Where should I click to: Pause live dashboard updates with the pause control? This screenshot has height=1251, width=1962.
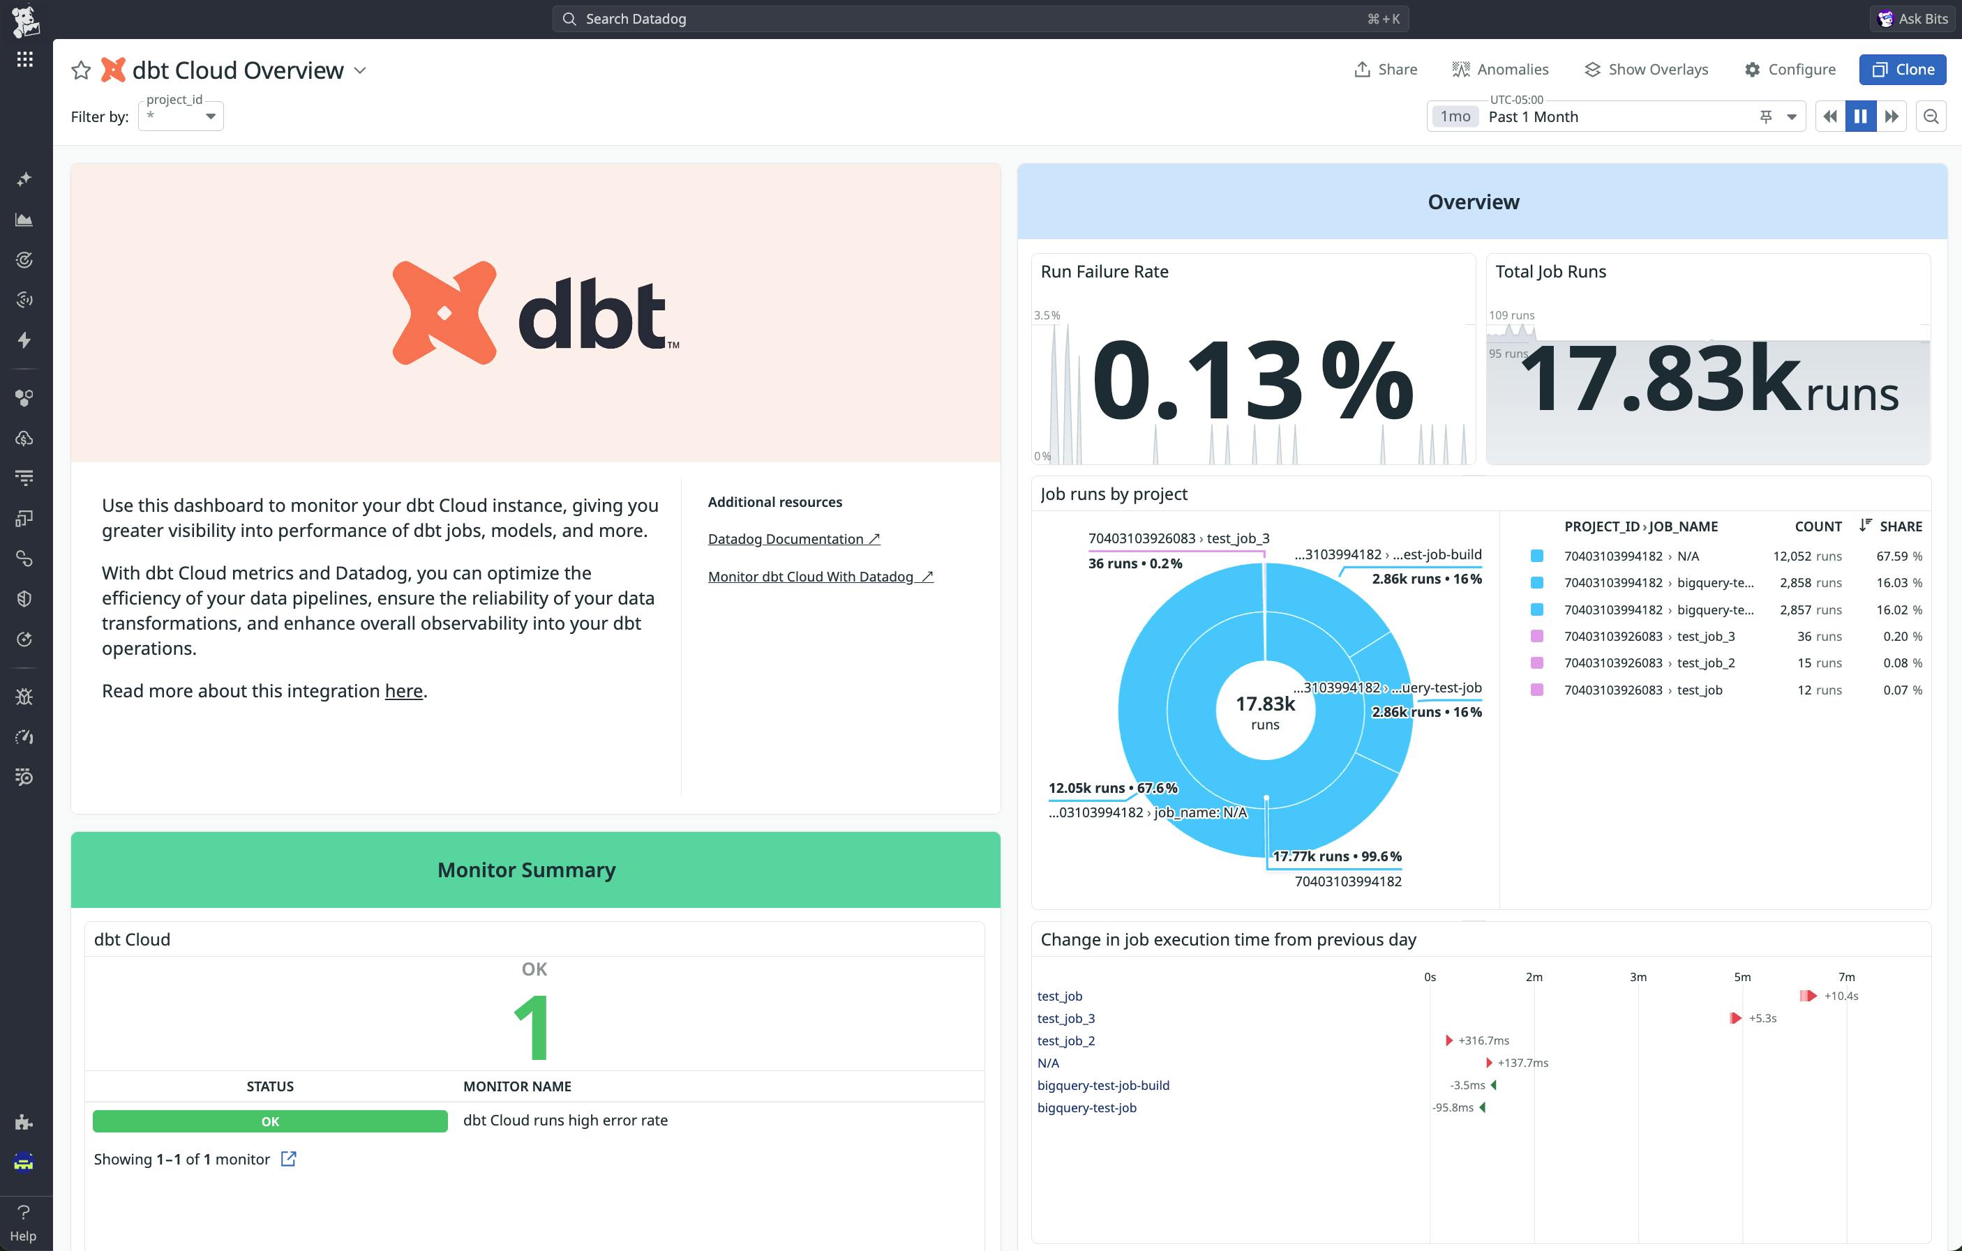pos(1860,116)
